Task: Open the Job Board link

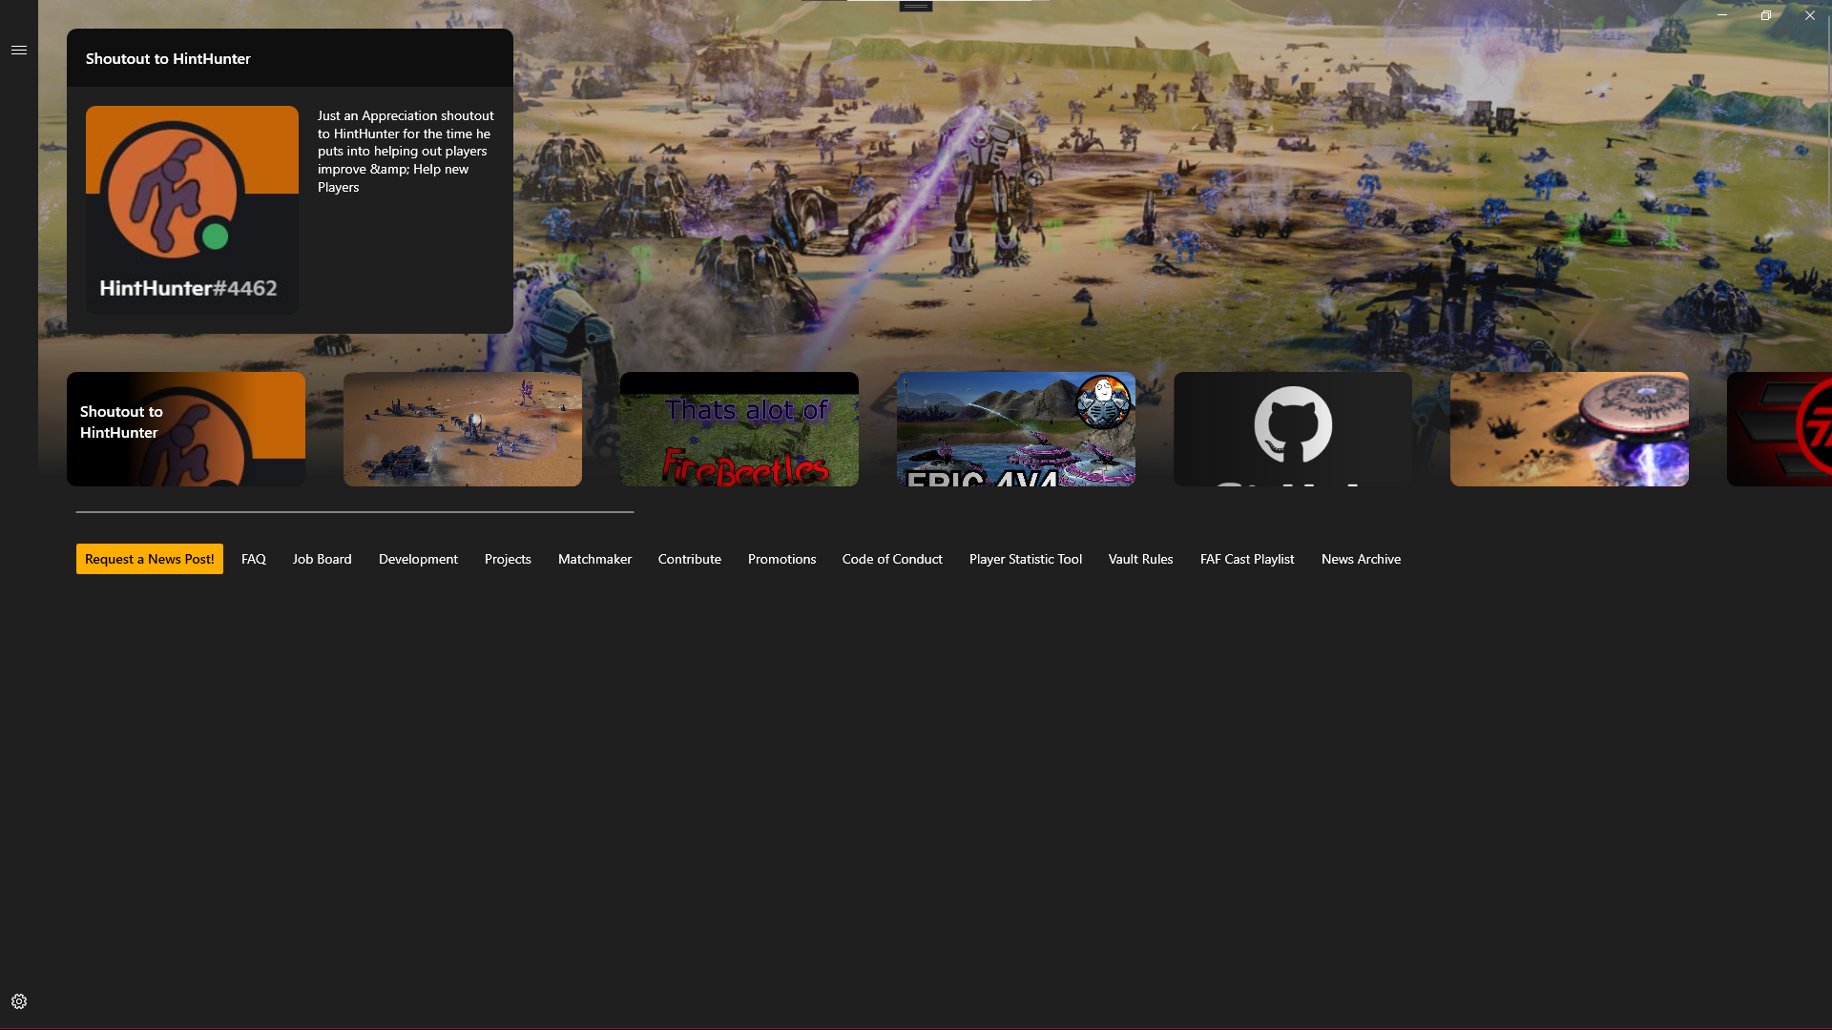Action: click(x=323, y=559)
